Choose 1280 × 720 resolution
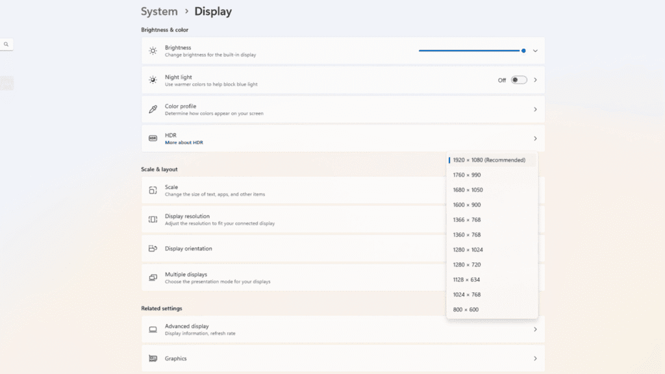665x374 pixels. click(x=492, y=265)
